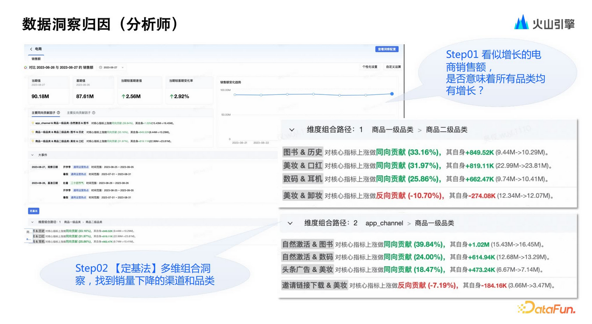The image size is (592, 324).
Task: Click the 当期较基期差值 2.56M card
Action: pos(140,90)
